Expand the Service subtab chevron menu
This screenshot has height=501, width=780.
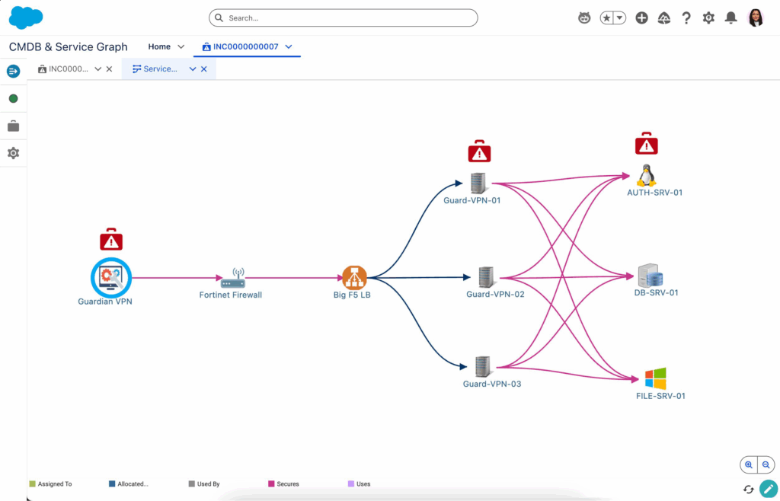tap(193, 69)
